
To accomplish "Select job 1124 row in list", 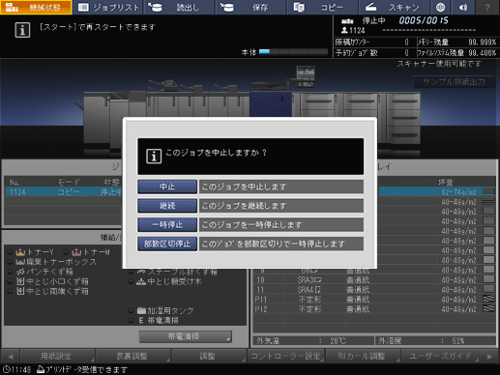I will [64, 192].
